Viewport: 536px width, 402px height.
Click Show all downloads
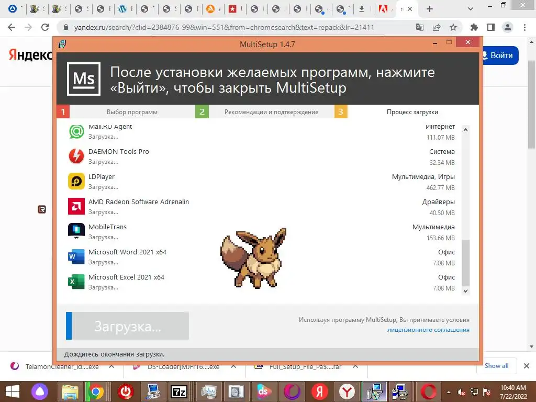click(x=497, y=366)
